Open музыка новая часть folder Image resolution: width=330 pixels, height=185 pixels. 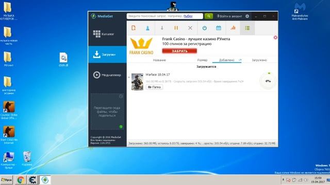8,35
